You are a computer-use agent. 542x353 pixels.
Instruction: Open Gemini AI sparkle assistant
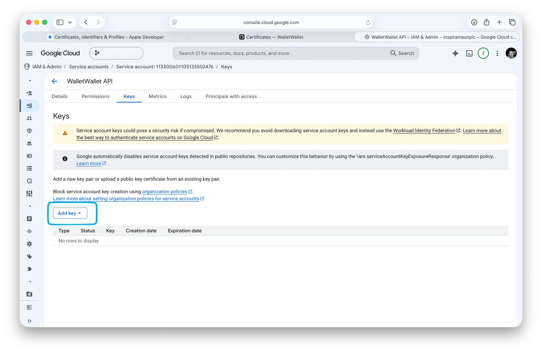(455, 53)
